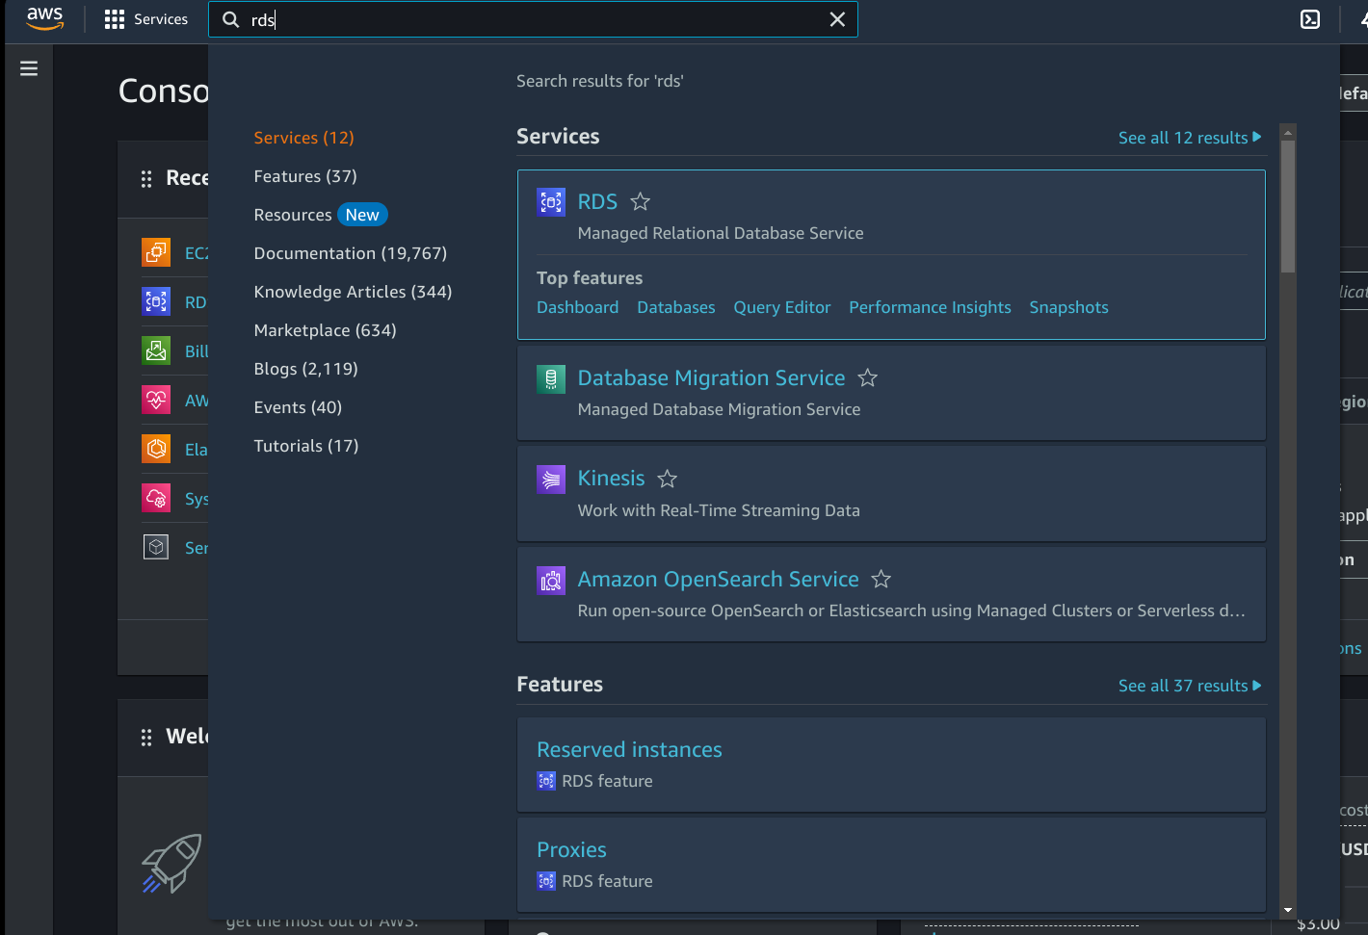
Task: Click the Database Migration Service icon
Action: point(551,378)
